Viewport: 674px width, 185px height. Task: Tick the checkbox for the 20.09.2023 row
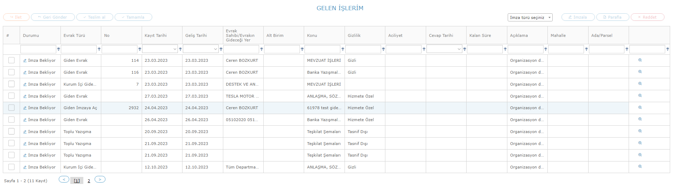pos(12,131)
